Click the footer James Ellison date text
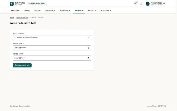Screen dimensions: 177x111 pyautogui.click(x=157, y=106)
